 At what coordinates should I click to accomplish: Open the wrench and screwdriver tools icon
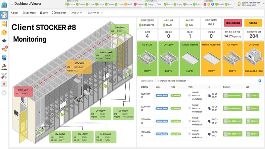(x=4, y=76)
